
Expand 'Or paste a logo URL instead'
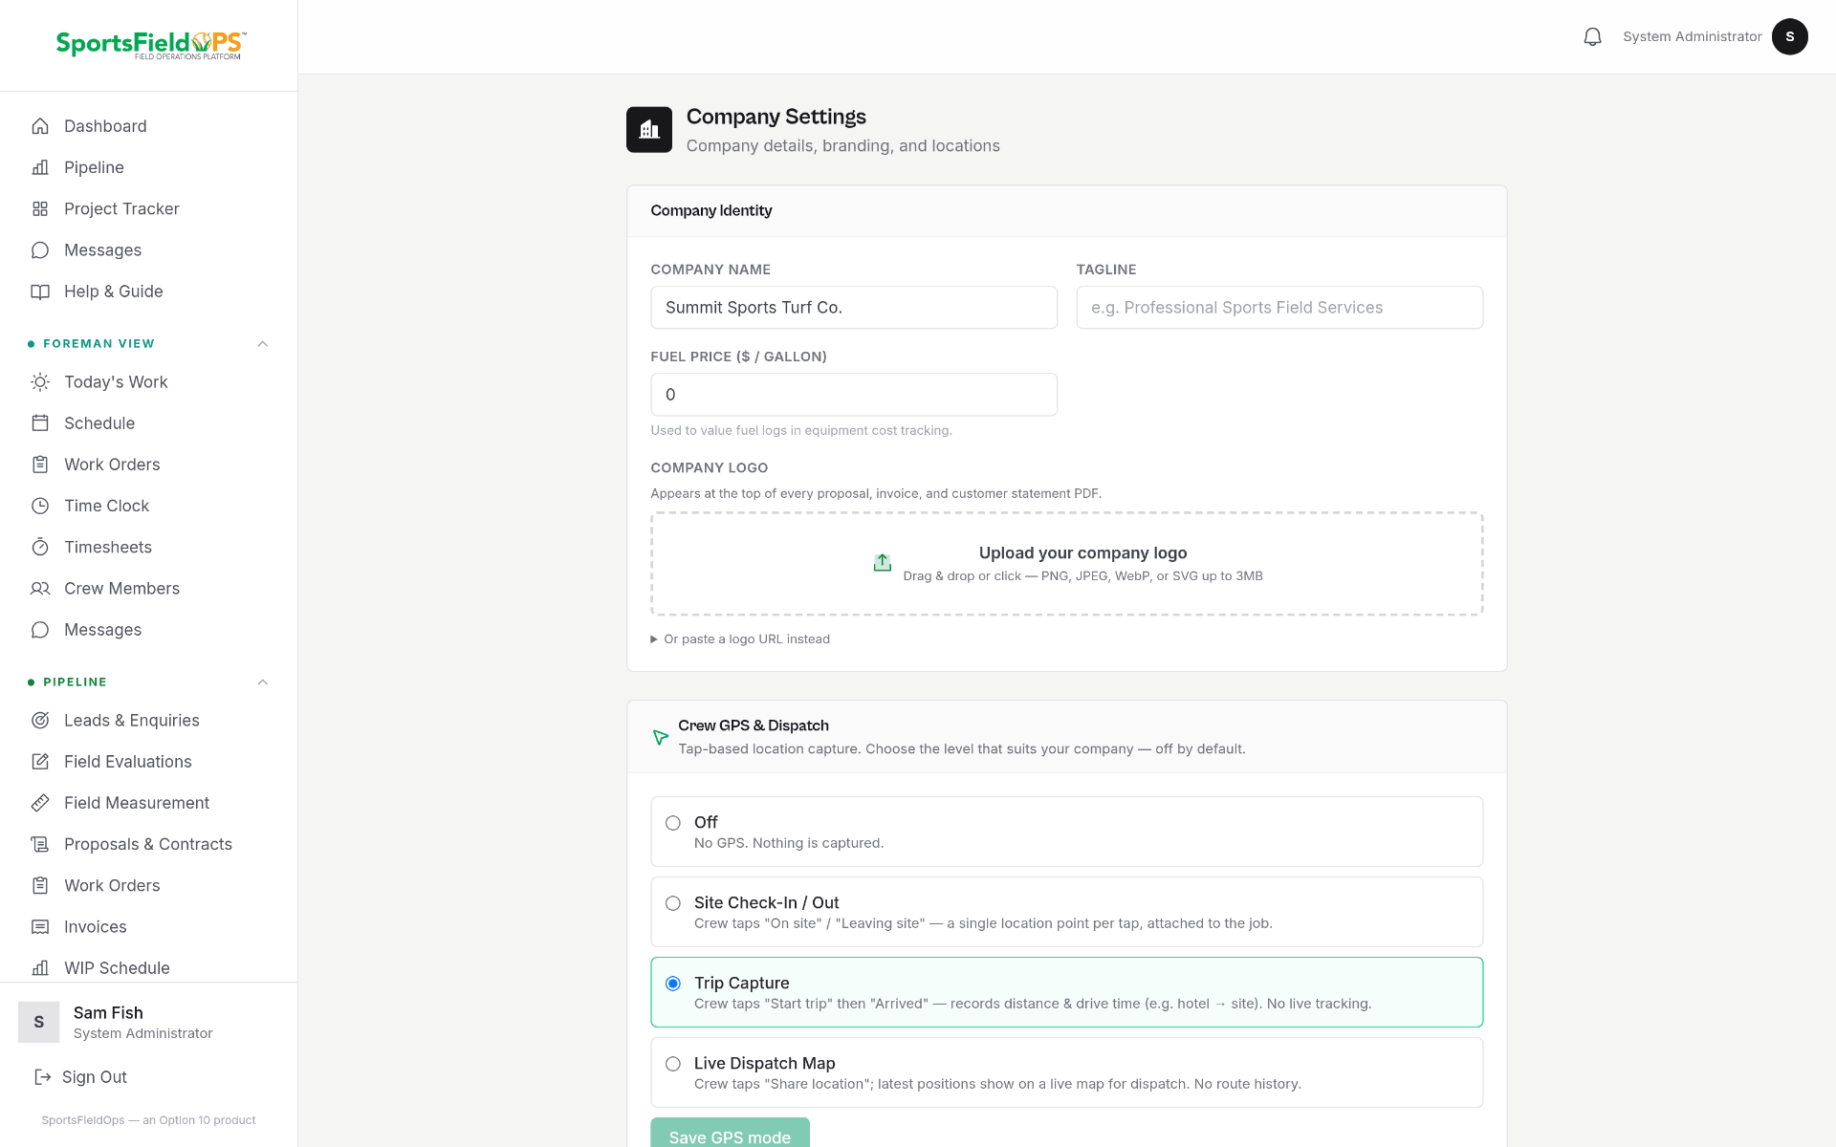coord(740,639)
